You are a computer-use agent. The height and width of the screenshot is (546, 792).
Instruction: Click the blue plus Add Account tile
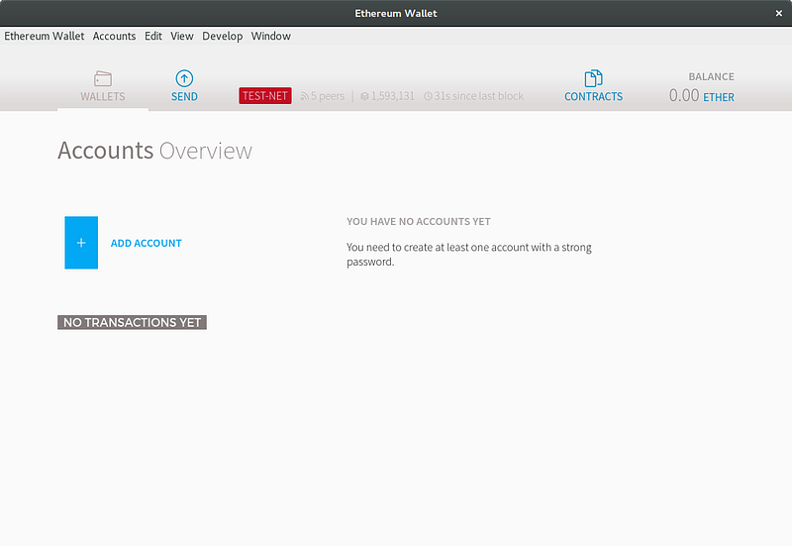[81, 243]
